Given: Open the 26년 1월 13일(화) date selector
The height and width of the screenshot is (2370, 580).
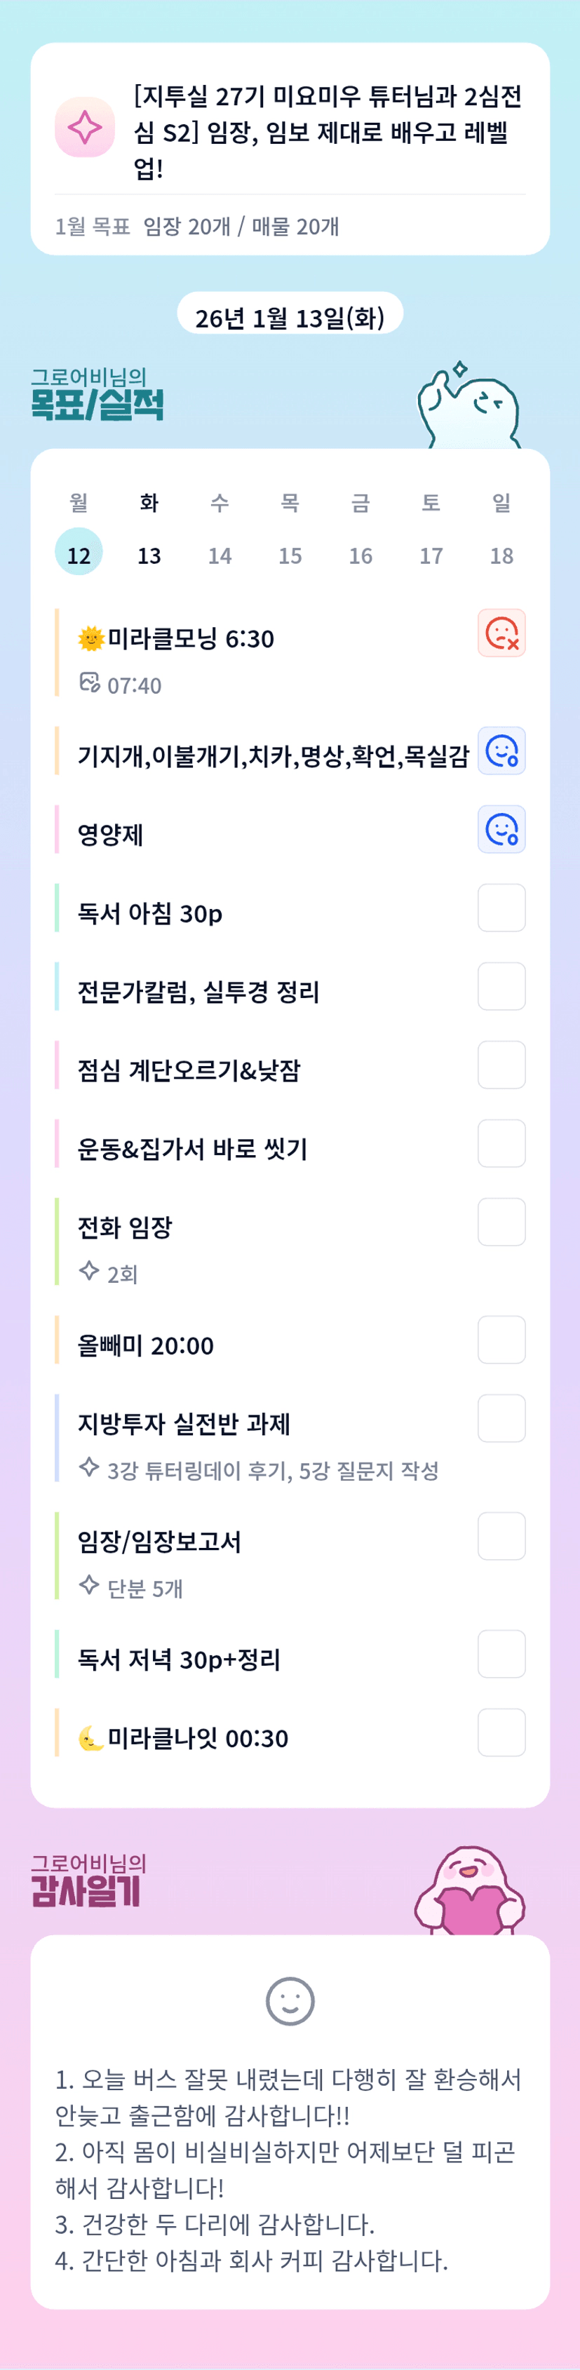Looking at the screenshot, I should 290,316.
